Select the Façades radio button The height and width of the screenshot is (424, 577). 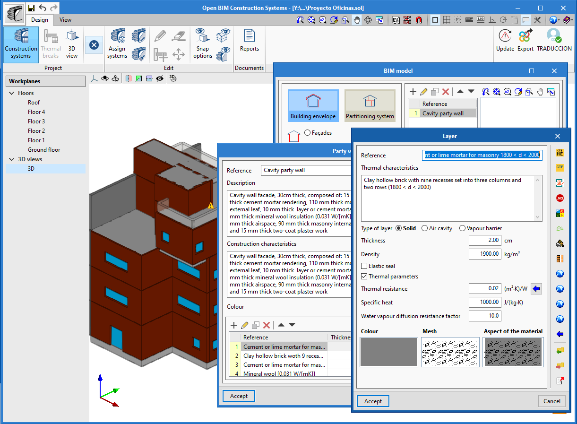[318, 133]
